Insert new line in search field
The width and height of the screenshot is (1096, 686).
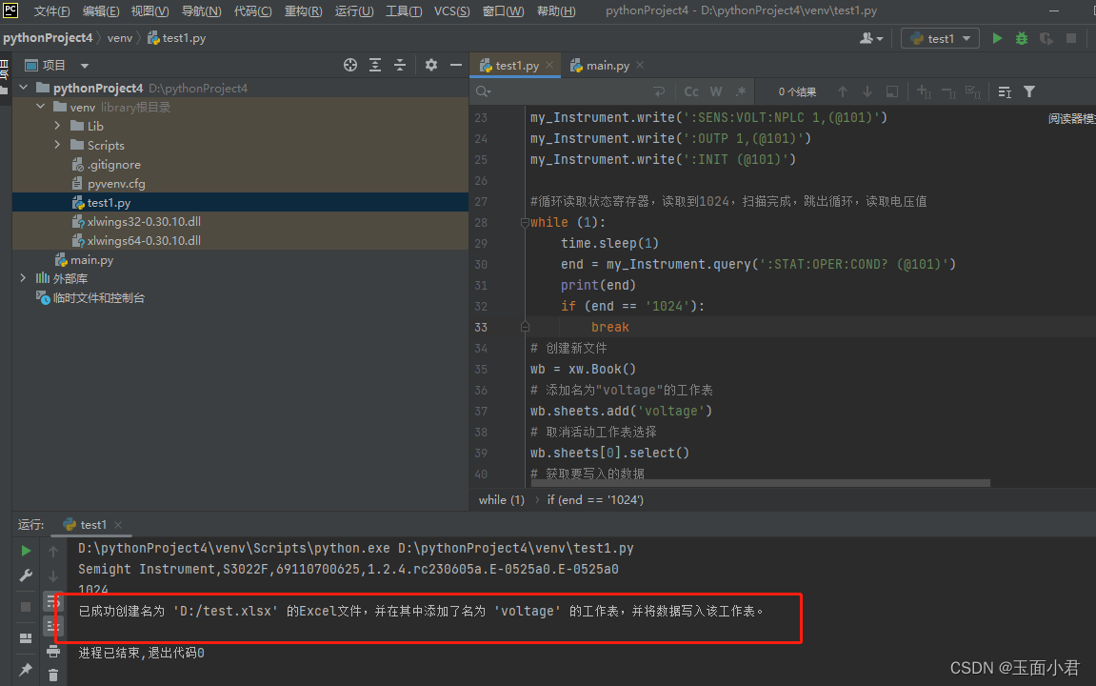(x=658, y=91)
